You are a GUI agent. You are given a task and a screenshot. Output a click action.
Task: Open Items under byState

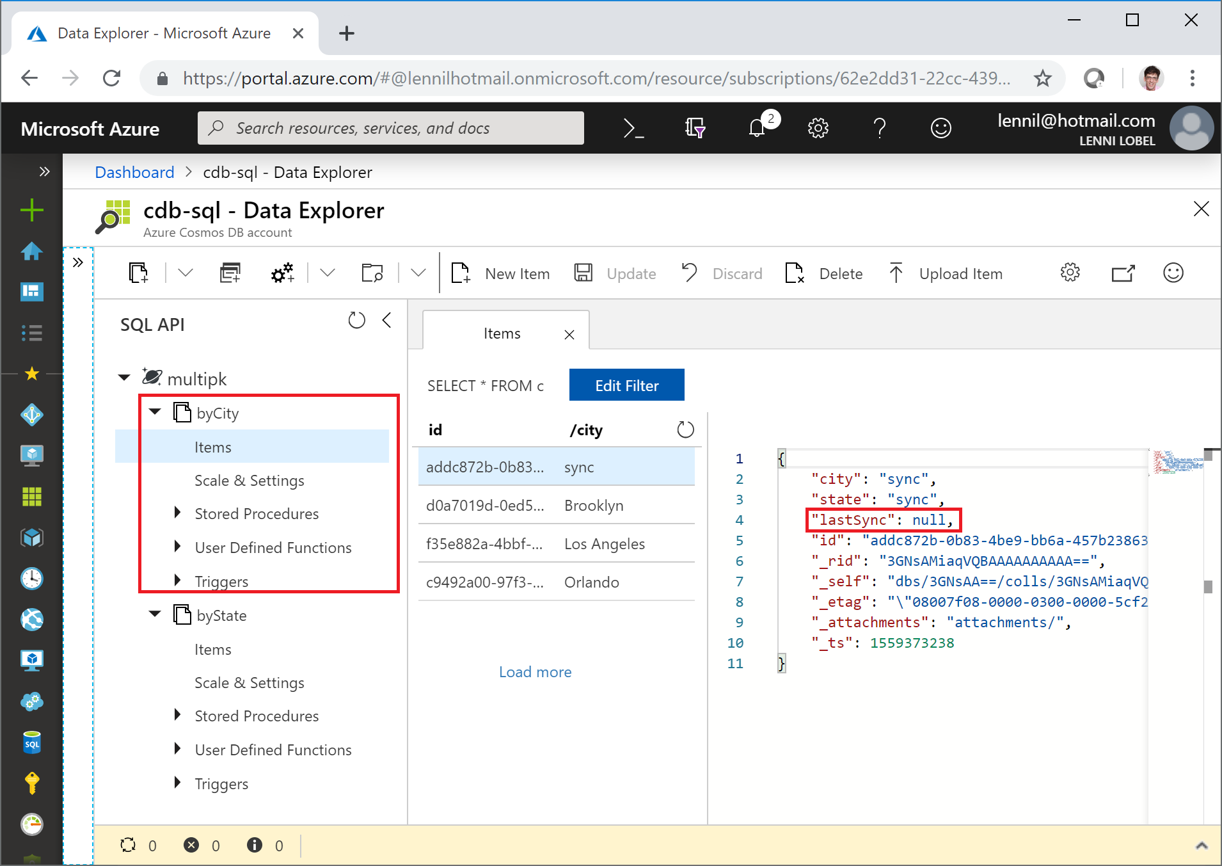[213, 650]
